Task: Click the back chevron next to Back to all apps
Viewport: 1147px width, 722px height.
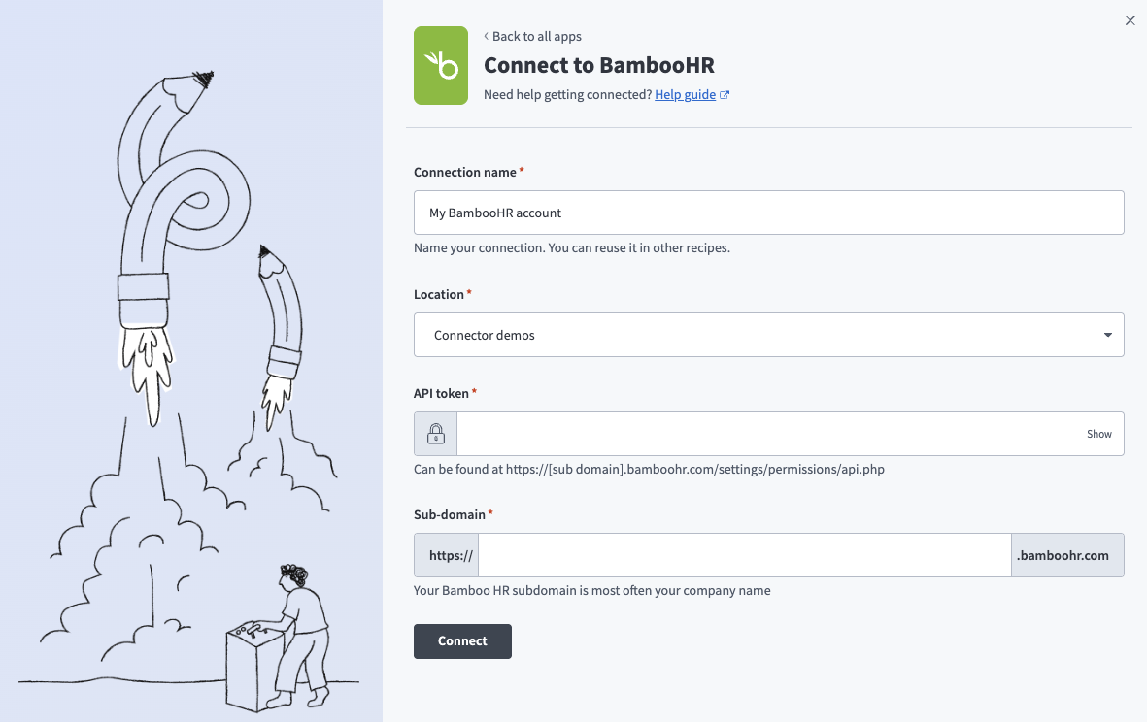Action: point(486,36)
